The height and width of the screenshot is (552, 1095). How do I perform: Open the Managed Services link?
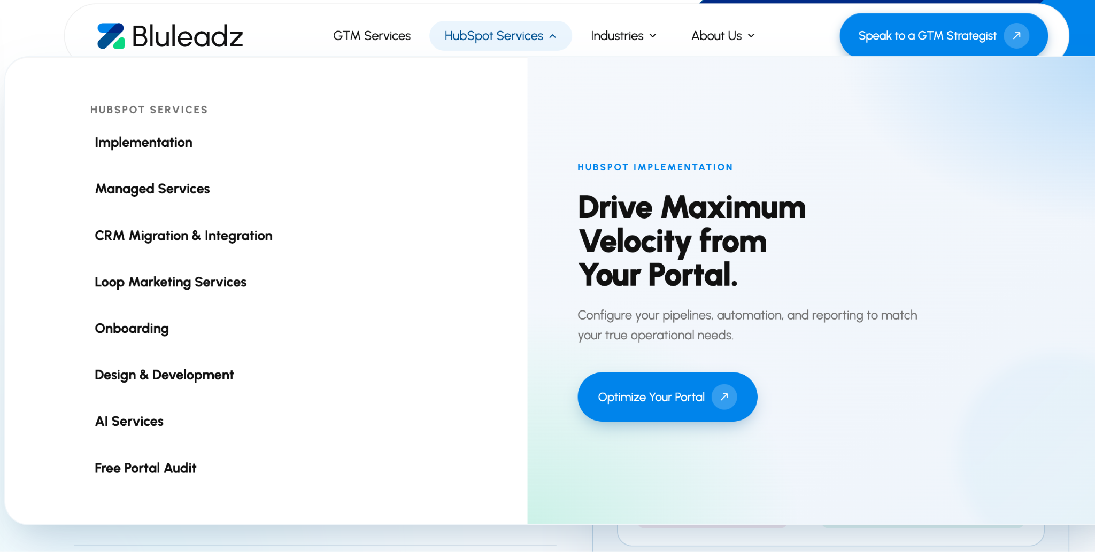click(x=152, y=189)
